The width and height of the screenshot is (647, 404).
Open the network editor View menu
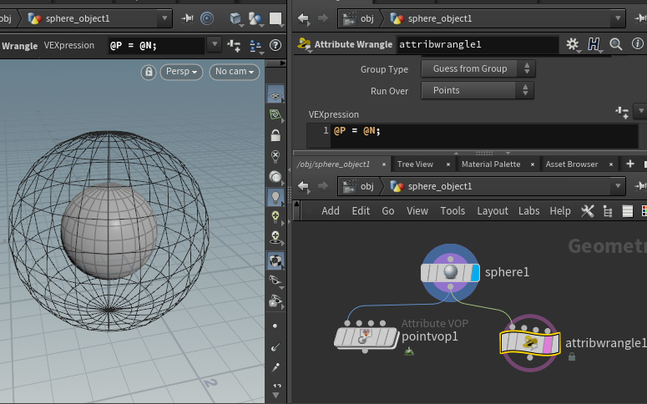[417, 211]
